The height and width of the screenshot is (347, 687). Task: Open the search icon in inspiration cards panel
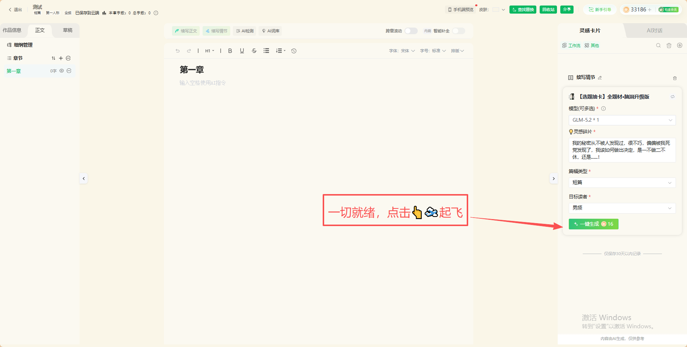point(658,46)
